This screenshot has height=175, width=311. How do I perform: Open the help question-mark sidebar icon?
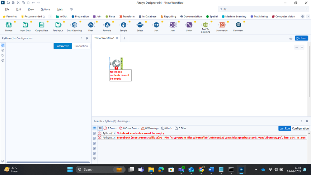click(x=3, y=60)
